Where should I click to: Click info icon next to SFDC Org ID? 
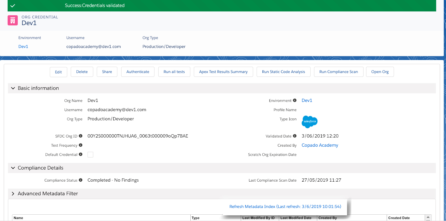click(81, 136)
